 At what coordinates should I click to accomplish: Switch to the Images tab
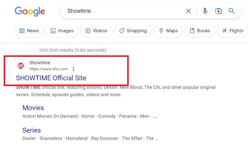click(x=62, y=31)
